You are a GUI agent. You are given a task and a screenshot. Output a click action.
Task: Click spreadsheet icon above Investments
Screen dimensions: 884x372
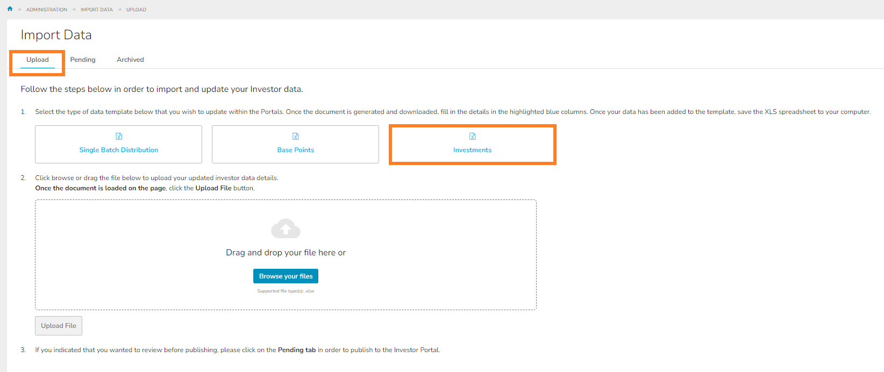coord(472,137)
